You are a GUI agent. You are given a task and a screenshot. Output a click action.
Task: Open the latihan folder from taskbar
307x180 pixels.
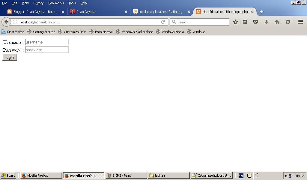169,175
